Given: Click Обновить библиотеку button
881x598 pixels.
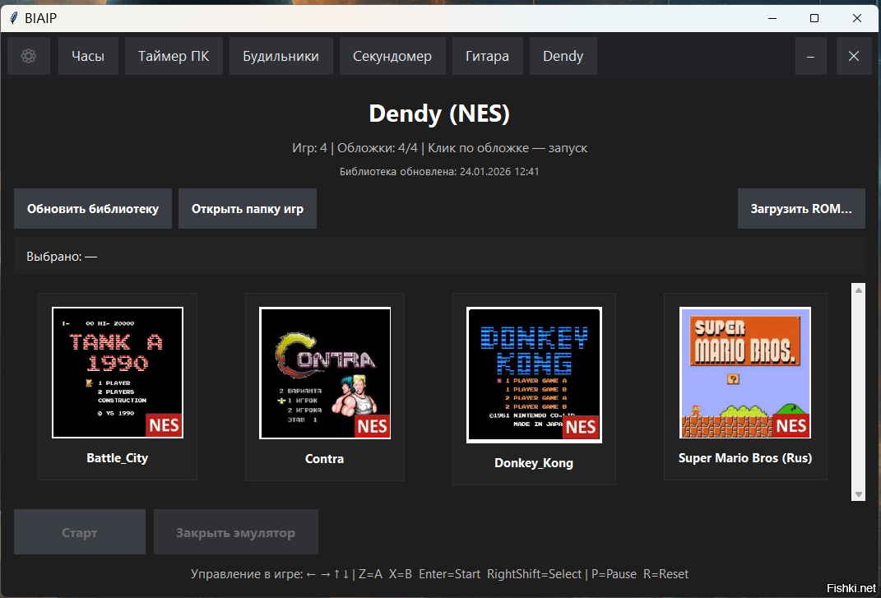Looking at the screenshot, I should pos(93,208).
